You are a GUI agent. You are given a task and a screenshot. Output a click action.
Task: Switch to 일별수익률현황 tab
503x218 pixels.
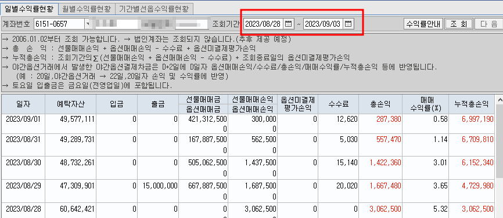[30, 8]
